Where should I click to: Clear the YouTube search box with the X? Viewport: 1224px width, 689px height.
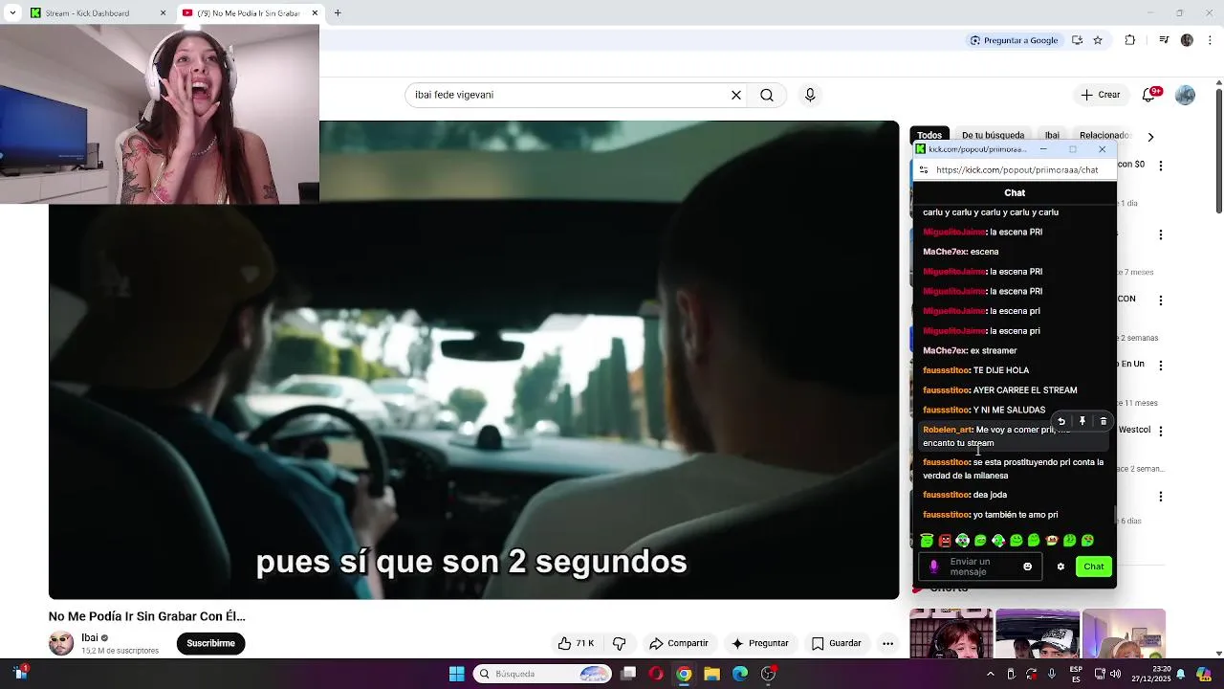(736, 95)
